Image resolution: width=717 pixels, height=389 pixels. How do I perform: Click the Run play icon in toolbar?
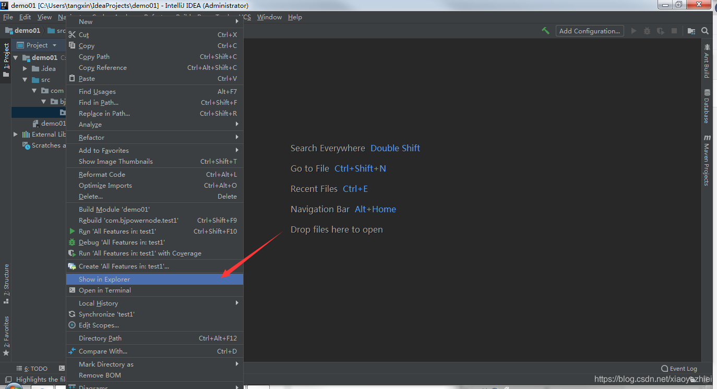634,31
